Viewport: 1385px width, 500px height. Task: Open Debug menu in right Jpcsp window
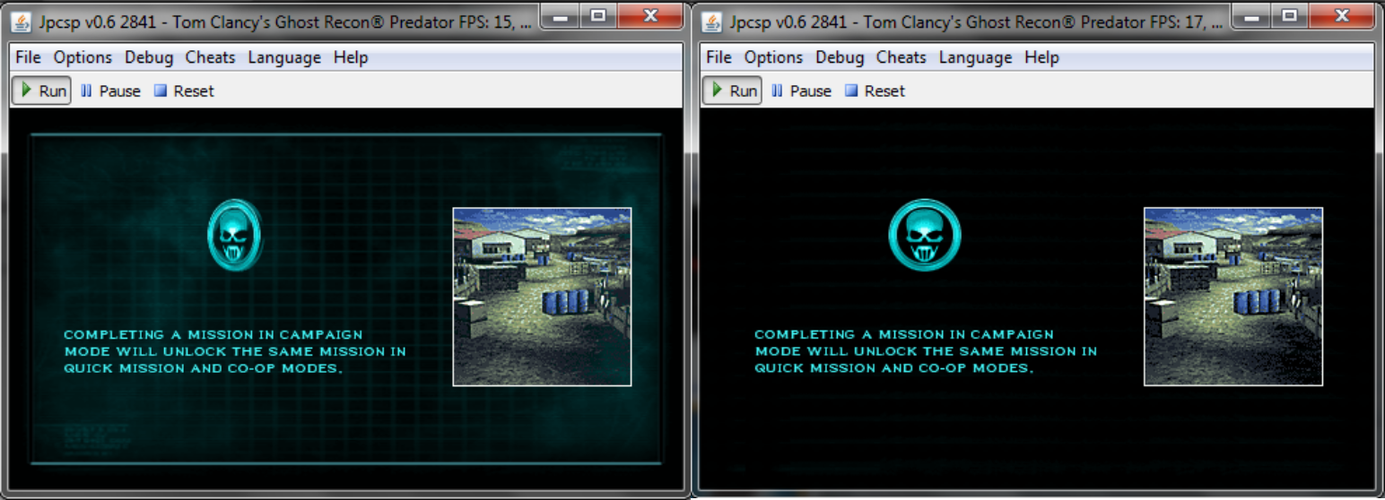pos(840,57)
